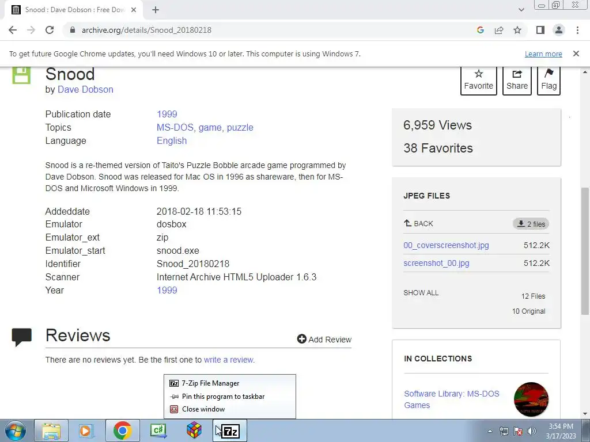
Task: Click Add Review
Action: click(x=324, y=340)
